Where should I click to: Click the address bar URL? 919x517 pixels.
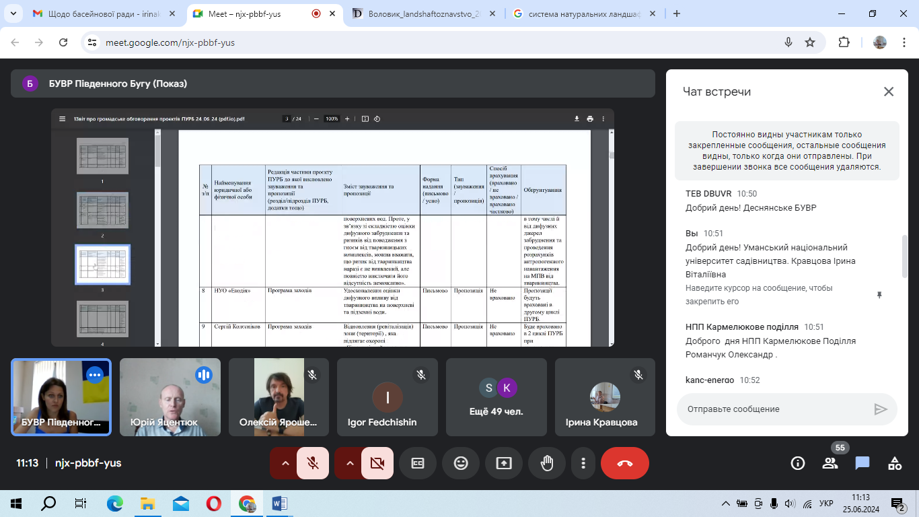click(170, 42)
